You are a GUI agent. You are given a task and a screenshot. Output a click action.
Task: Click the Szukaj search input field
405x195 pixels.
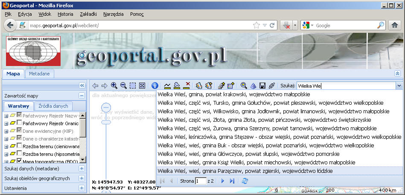tap(346, 86)
